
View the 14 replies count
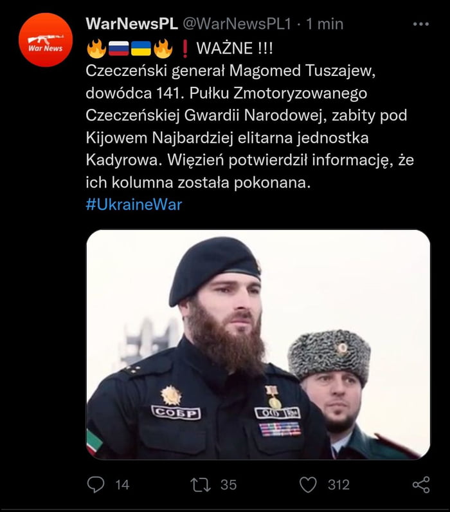[123, 485]
